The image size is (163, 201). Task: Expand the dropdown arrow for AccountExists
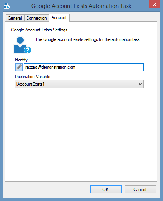140,84
